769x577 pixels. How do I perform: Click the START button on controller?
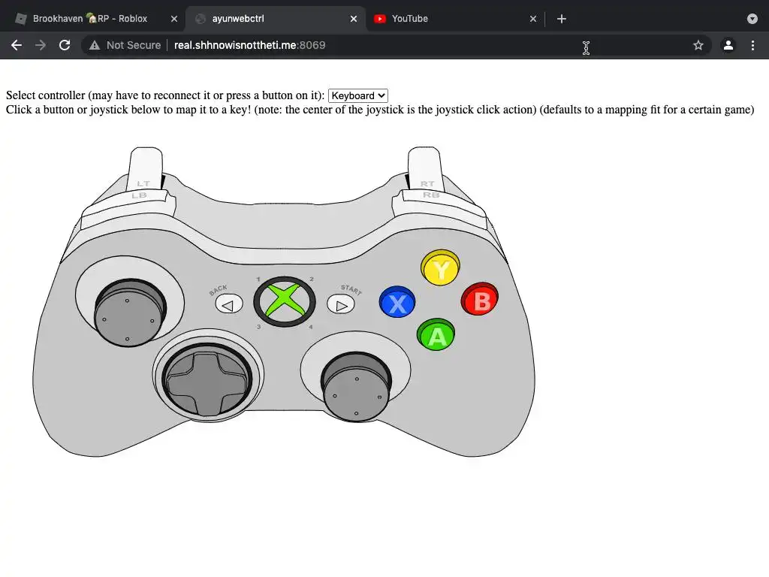tap(341, 304)
